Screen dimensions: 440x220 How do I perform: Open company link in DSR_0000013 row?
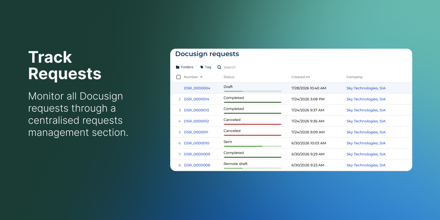click(x=366, y=110)
